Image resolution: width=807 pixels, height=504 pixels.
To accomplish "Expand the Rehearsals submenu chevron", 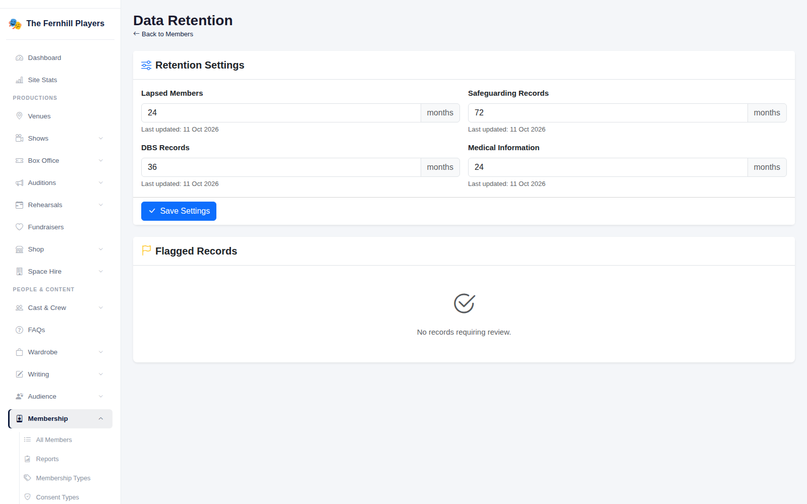I will (101, 205).
